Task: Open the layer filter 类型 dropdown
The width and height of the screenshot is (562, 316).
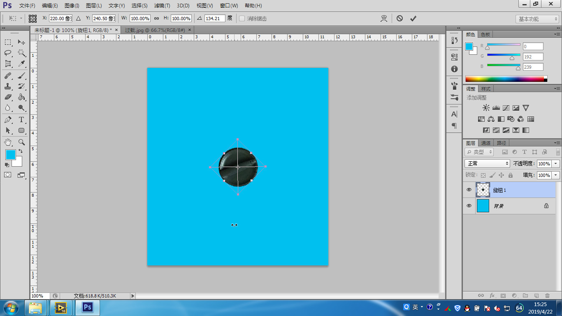Action: (479, 152)
